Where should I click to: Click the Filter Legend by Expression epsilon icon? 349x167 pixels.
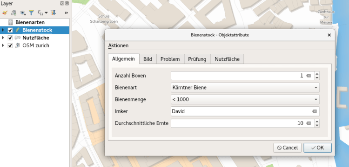pos(40,13)
